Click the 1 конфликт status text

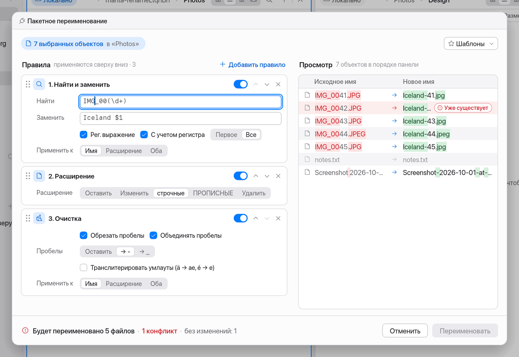pos(160,331)
